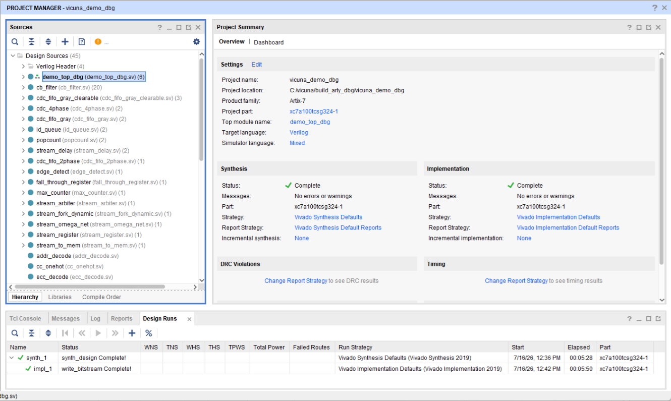This screenshot has height=401, width=671.
Task: Open help for Design Runs panel
Action: pyautogui.click(x=629, y=319)
